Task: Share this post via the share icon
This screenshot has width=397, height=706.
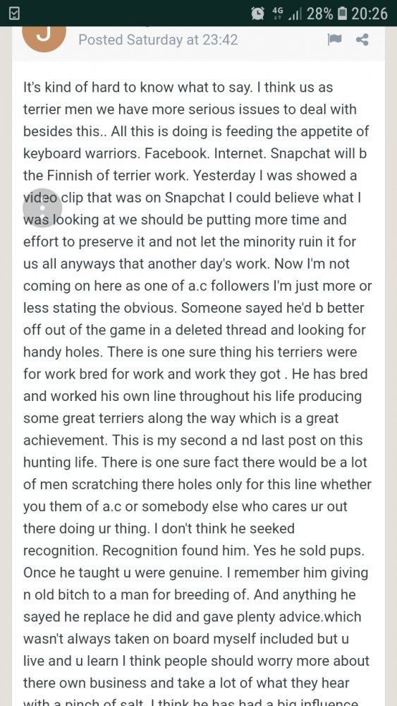Action: pos(362,40)
